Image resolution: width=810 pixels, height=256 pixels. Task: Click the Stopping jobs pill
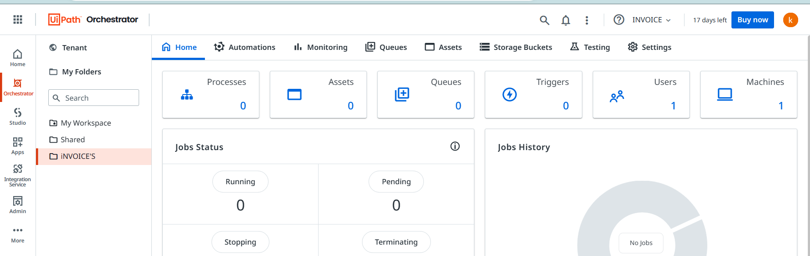(240, 242)
